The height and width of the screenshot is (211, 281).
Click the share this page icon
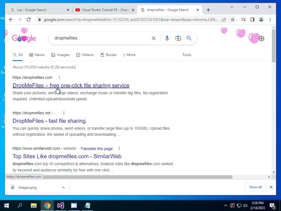coord(224,20)
